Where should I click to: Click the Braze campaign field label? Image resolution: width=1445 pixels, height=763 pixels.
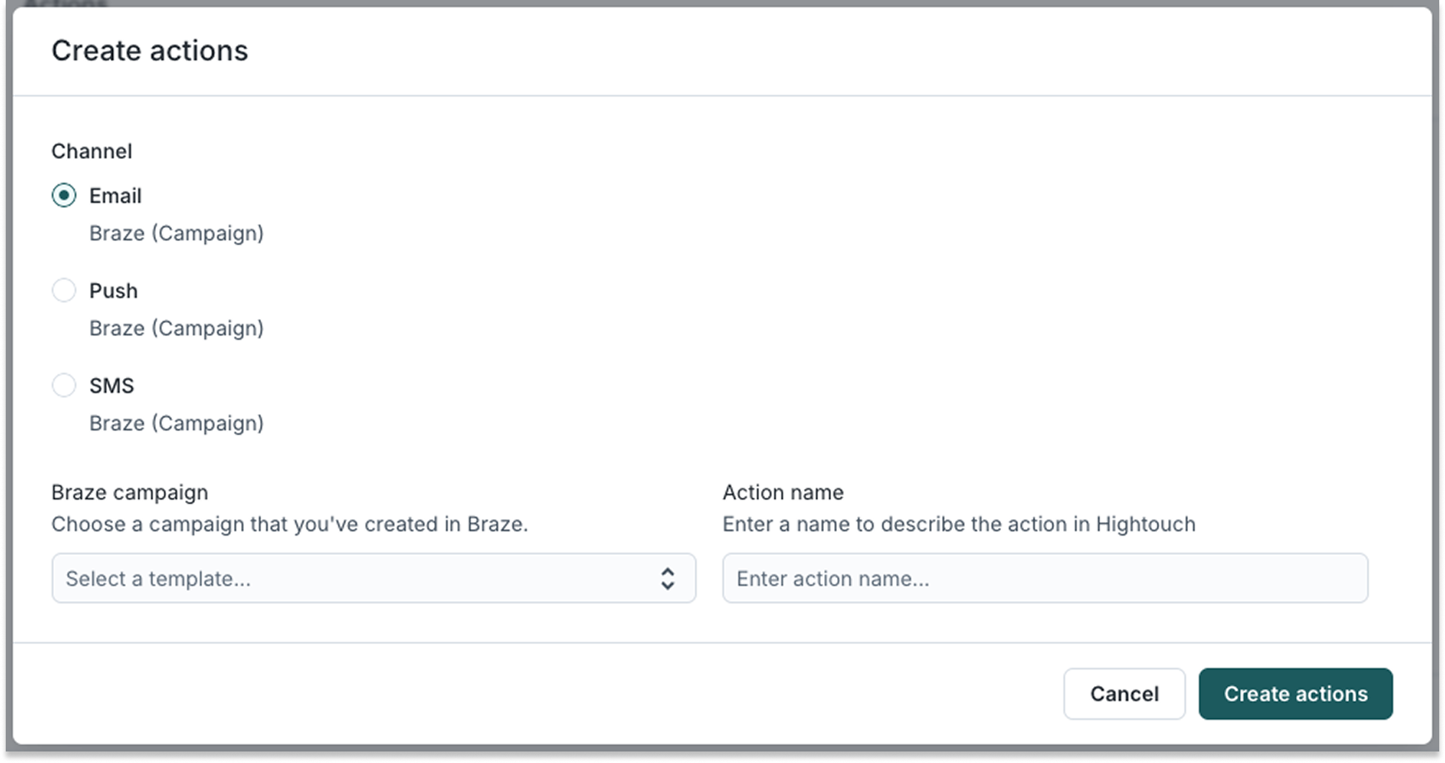coord(129,492)
